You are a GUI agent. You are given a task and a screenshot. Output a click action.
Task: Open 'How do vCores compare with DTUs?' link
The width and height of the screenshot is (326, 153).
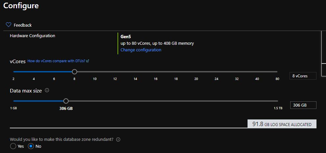(x=56, y=61)
